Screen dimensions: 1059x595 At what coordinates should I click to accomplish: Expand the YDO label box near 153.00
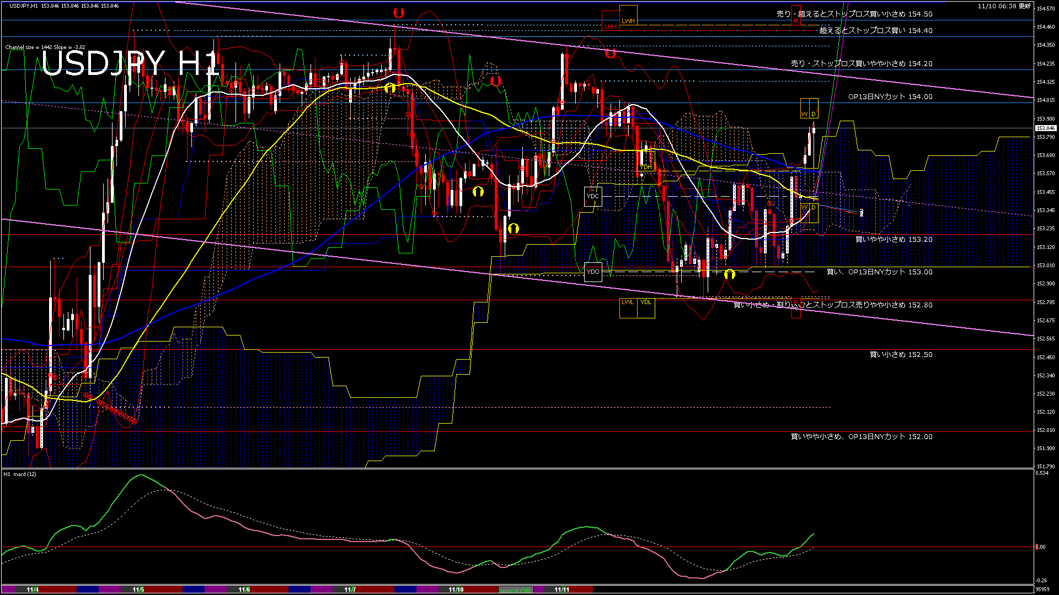pyautogui.click(x=593, y=272)
